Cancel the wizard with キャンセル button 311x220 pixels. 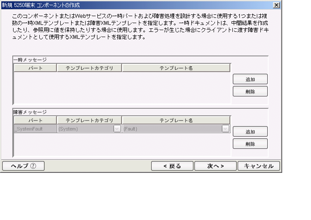pyautogui.click(x=259, y=166)
